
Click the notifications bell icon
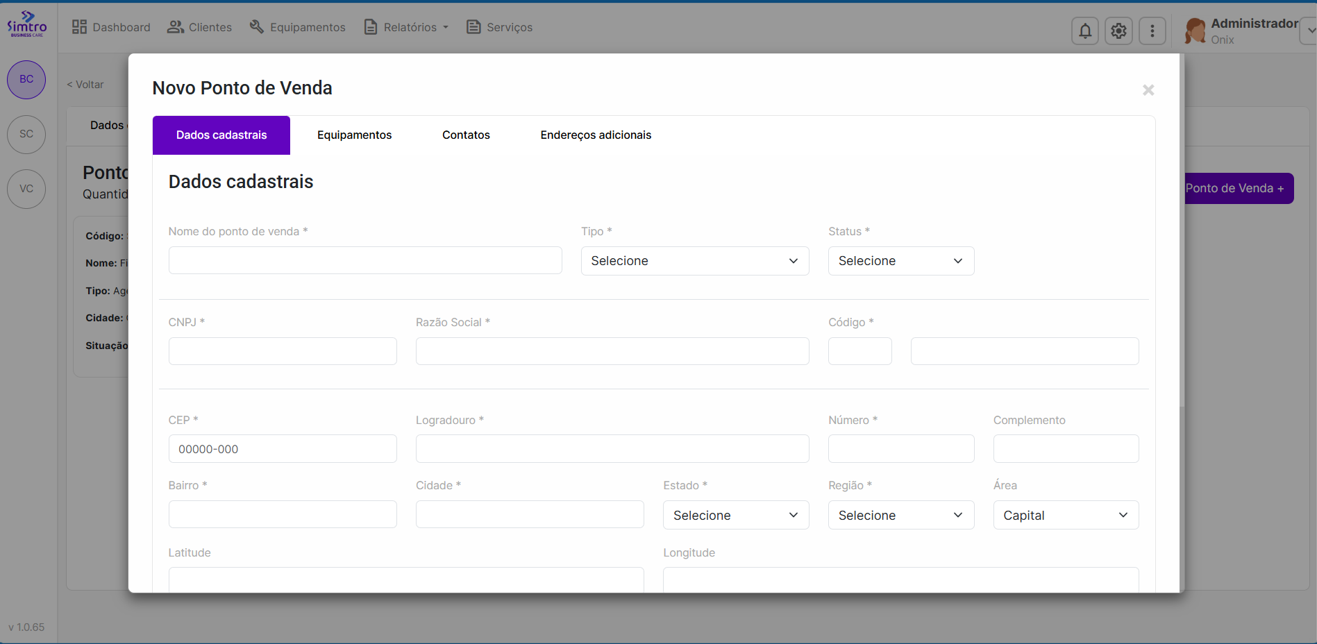tap(1084, 31)
